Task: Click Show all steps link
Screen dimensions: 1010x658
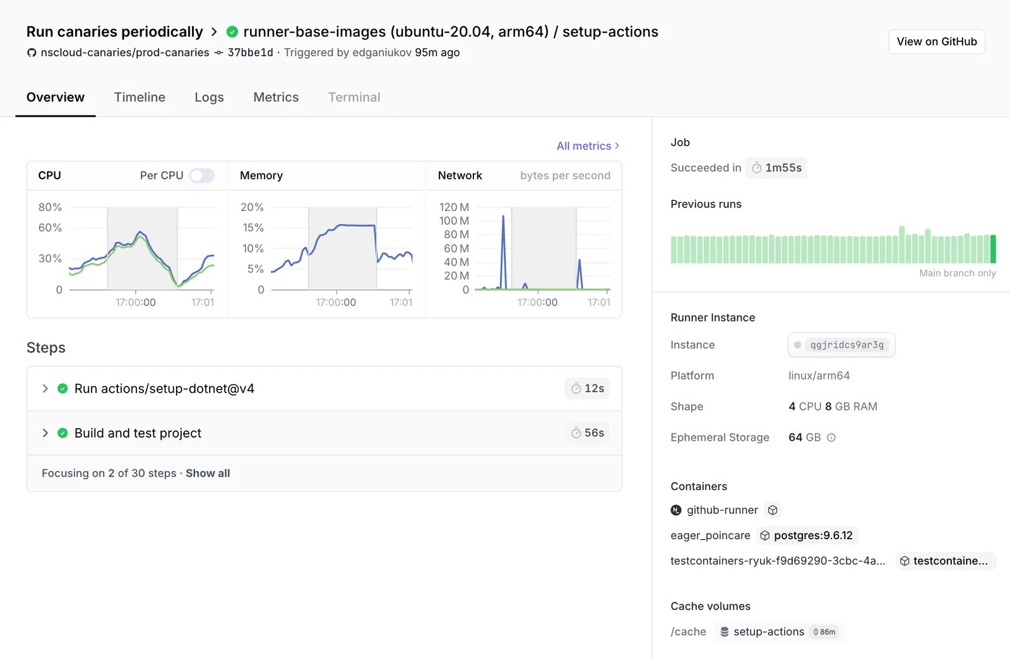Action: pos(208,473)
